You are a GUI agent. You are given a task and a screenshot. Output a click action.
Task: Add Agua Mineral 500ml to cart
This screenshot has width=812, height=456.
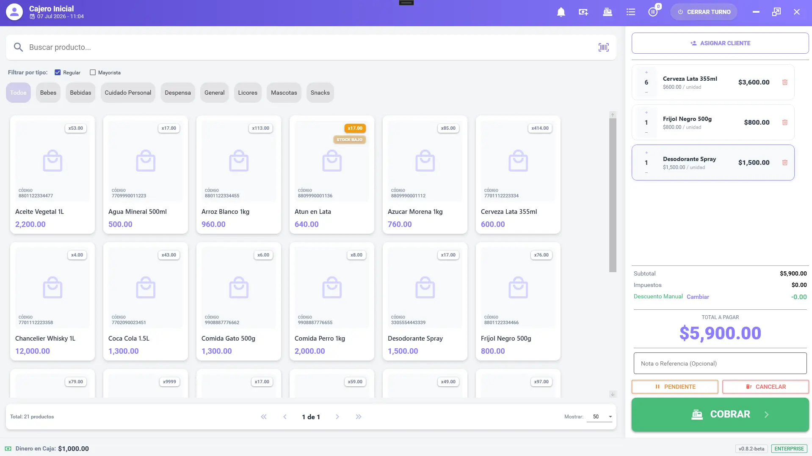pyautogui.click(x=146, y=175)
